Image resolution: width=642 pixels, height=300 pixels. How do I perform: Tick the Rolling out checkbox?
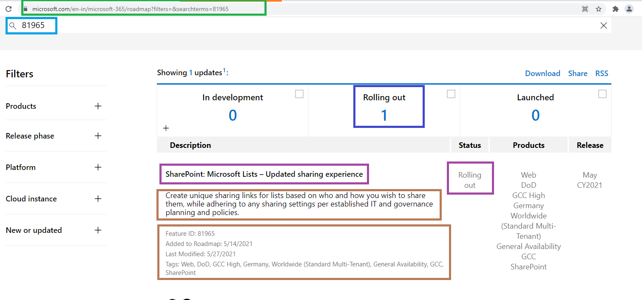[x=451, y=94]
